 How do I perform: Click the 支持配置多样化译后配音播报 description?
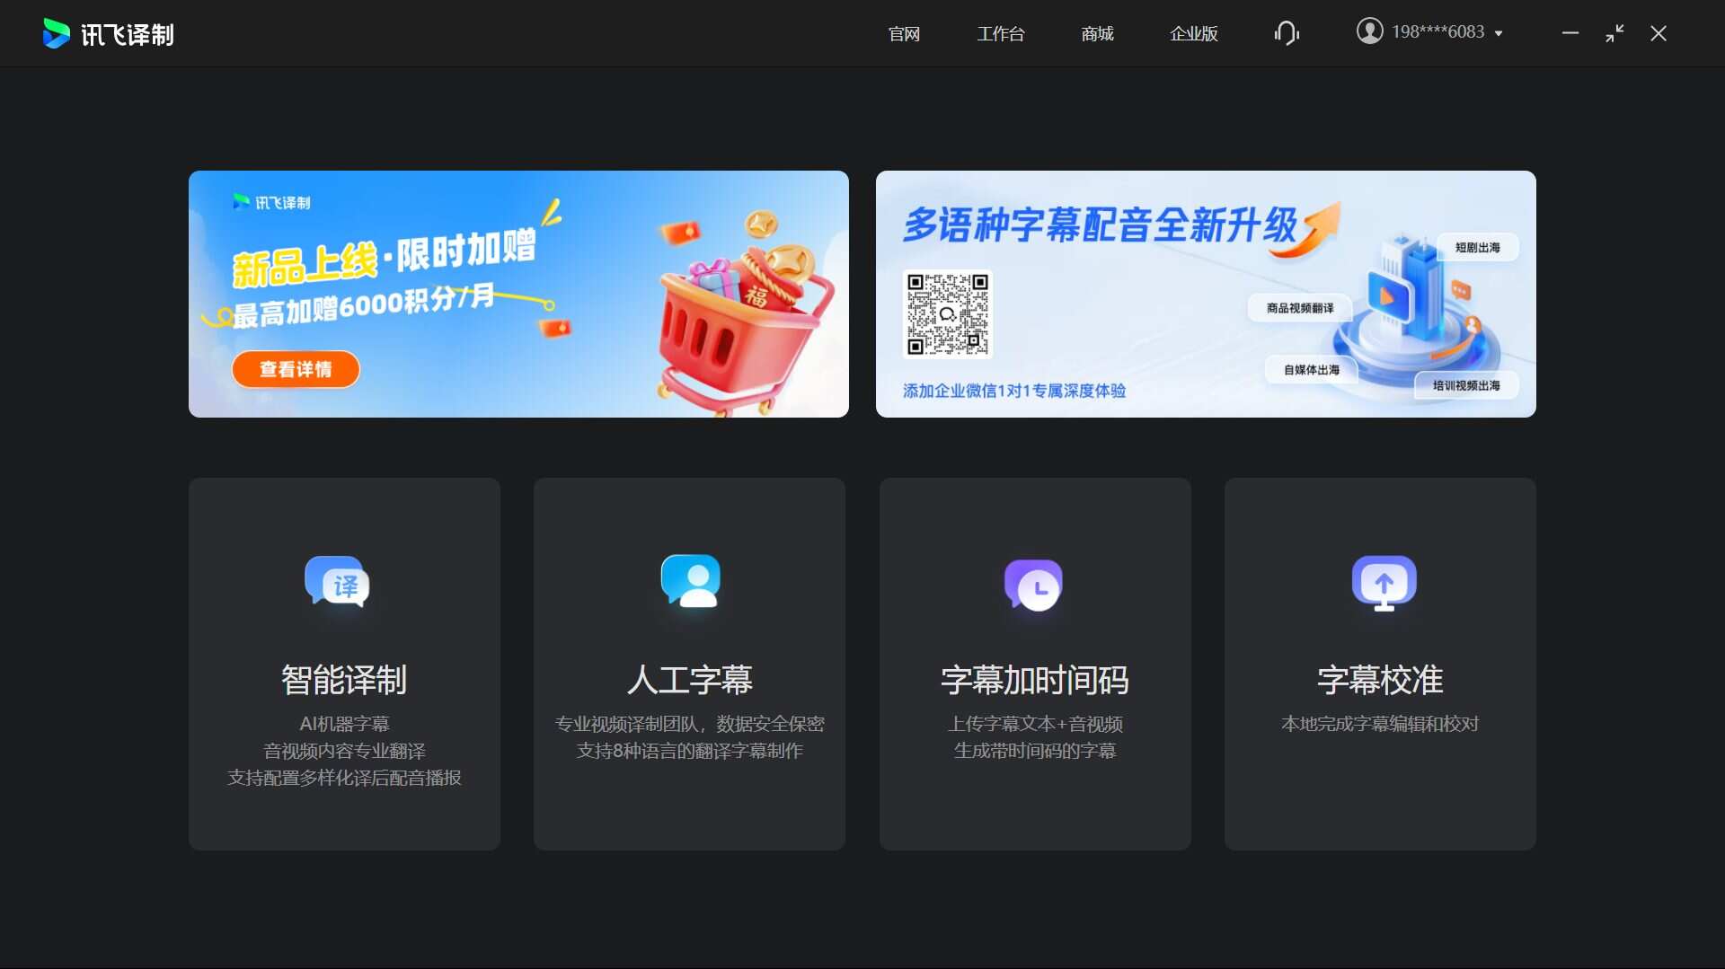344,778
